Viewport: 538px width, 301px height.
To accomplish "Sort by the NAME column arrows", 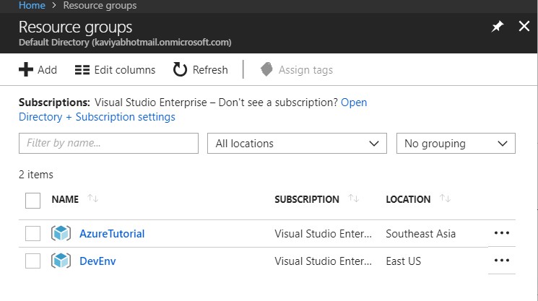I will [x=93, y=199].
